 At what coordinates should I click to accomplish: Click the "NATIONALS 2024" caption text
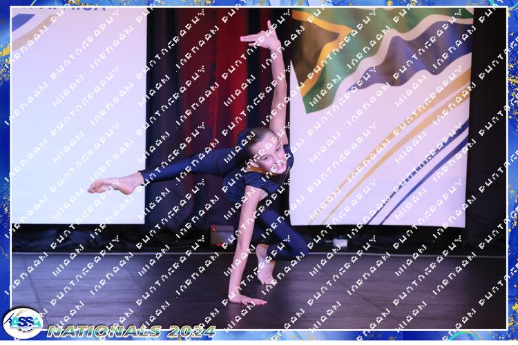point(131,331)
